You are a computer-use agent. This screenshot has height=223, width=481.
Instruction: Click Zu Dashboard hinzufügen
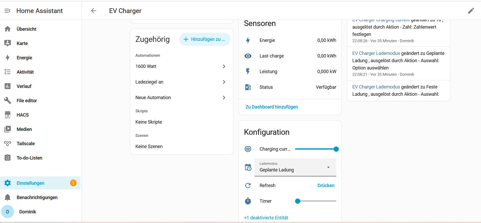272,107
